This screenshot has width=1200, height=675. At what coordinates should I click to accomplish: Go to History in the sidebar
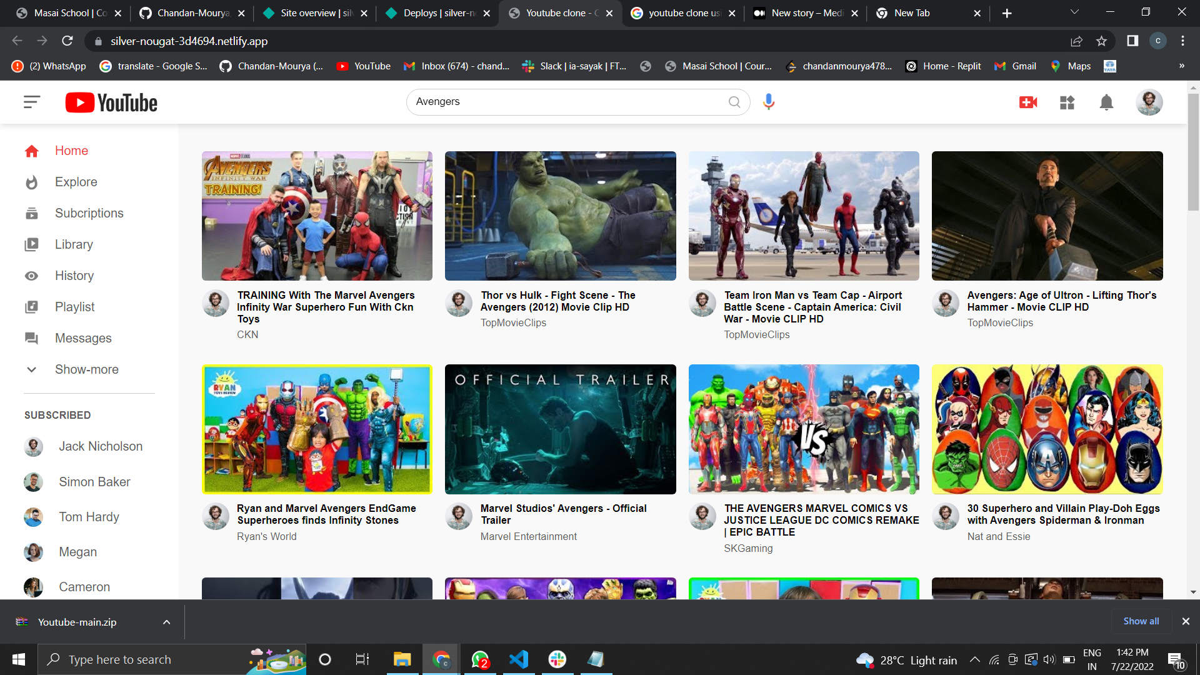tap(74, 276)
